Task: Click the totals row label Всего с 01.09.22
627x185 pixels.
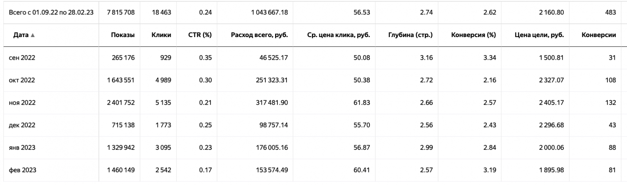Action: 51,12
